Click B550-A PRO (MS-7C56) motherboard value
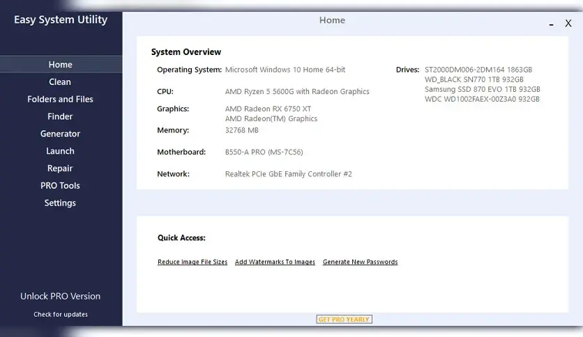 coord(264,152)
